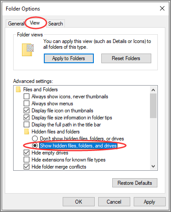Click the Reset Folders button

(126, 58)
